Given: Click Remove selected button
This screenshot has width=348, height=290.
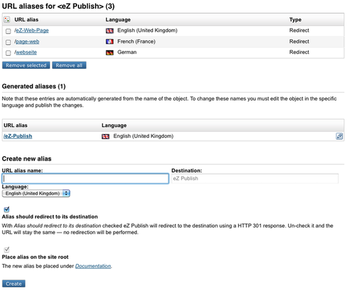Looking at the screenshot, I should [x=26, y=65].
